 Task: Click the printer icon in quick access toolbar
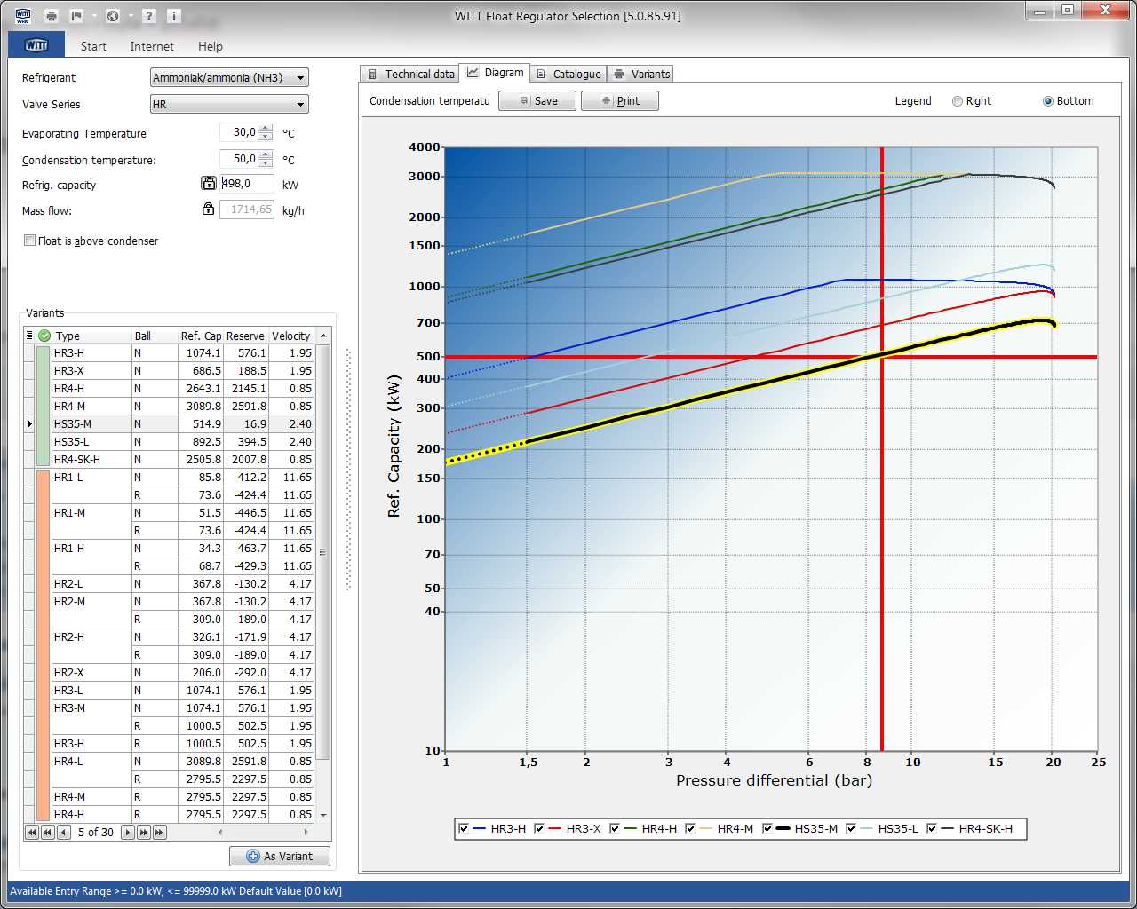pos(52,16)
